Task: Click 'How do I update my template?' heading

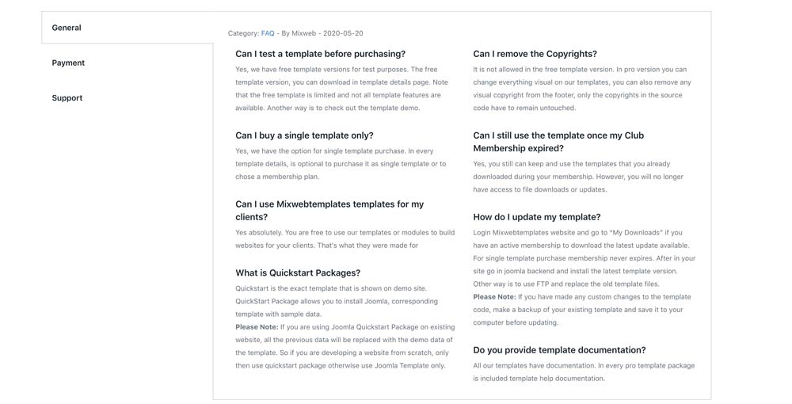Action: point(536,217)
